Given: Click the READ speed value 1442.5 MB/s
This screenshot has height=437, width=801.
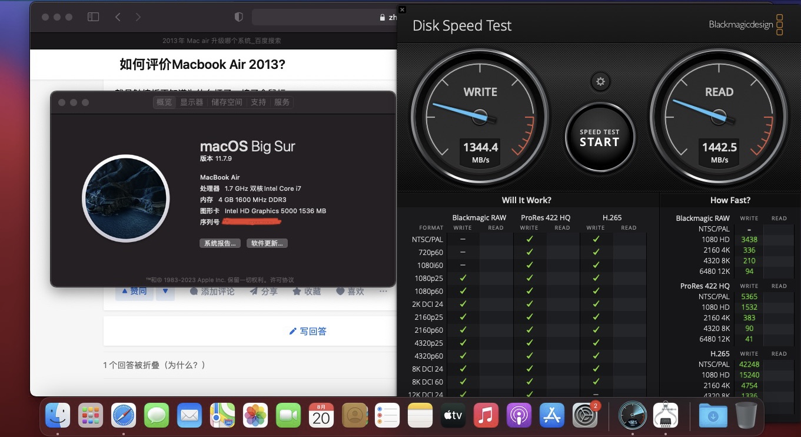Looking at the screenshot, I should 719,152.
